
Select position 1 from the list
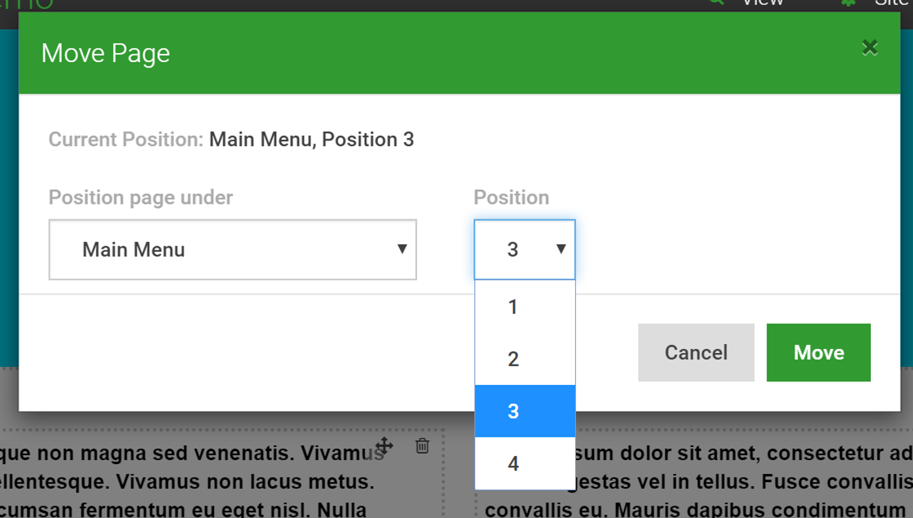[x=525, y=307]
